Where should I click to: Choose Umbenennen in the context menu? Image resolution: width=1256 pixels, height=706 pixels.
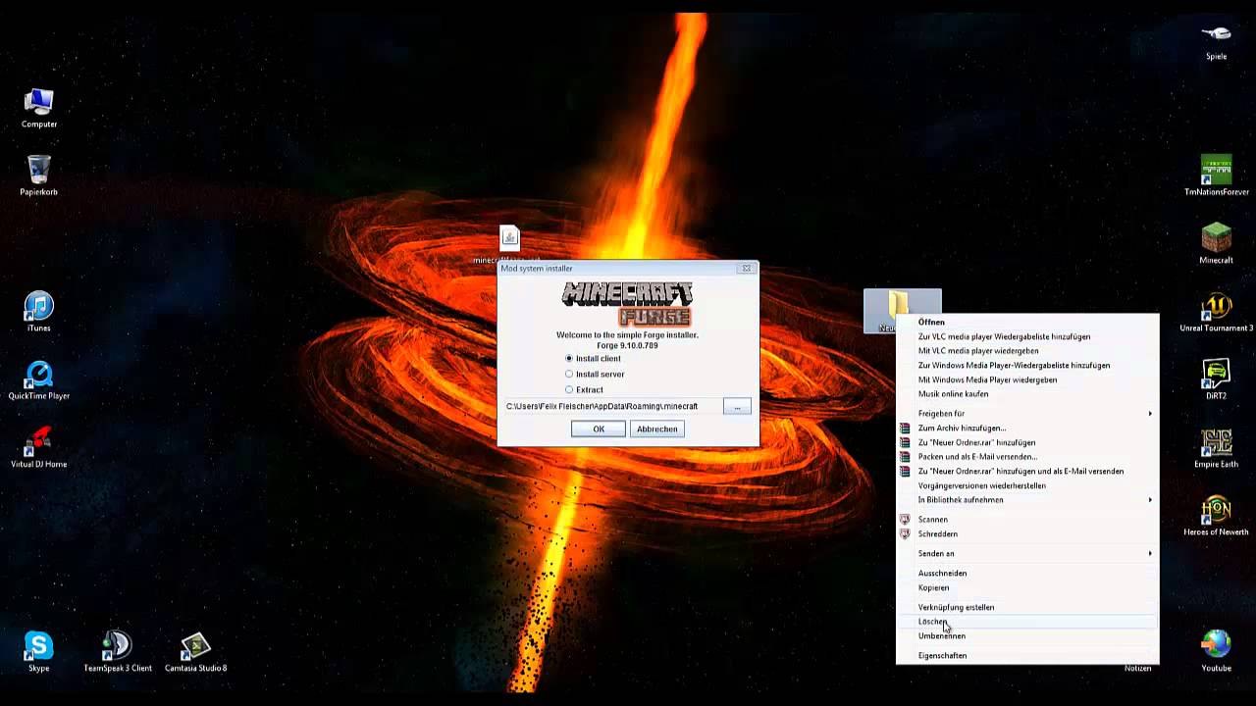click(x=1027, y=636)
